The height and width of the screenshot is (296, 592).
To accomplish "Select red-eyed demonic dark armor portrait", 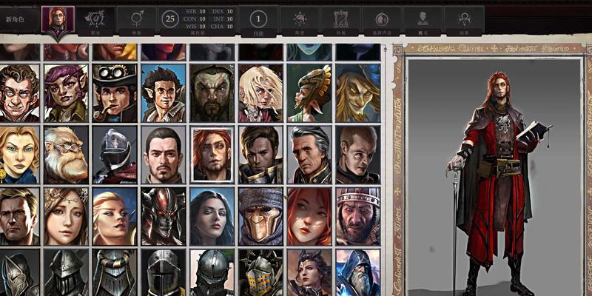I will 164,216.
